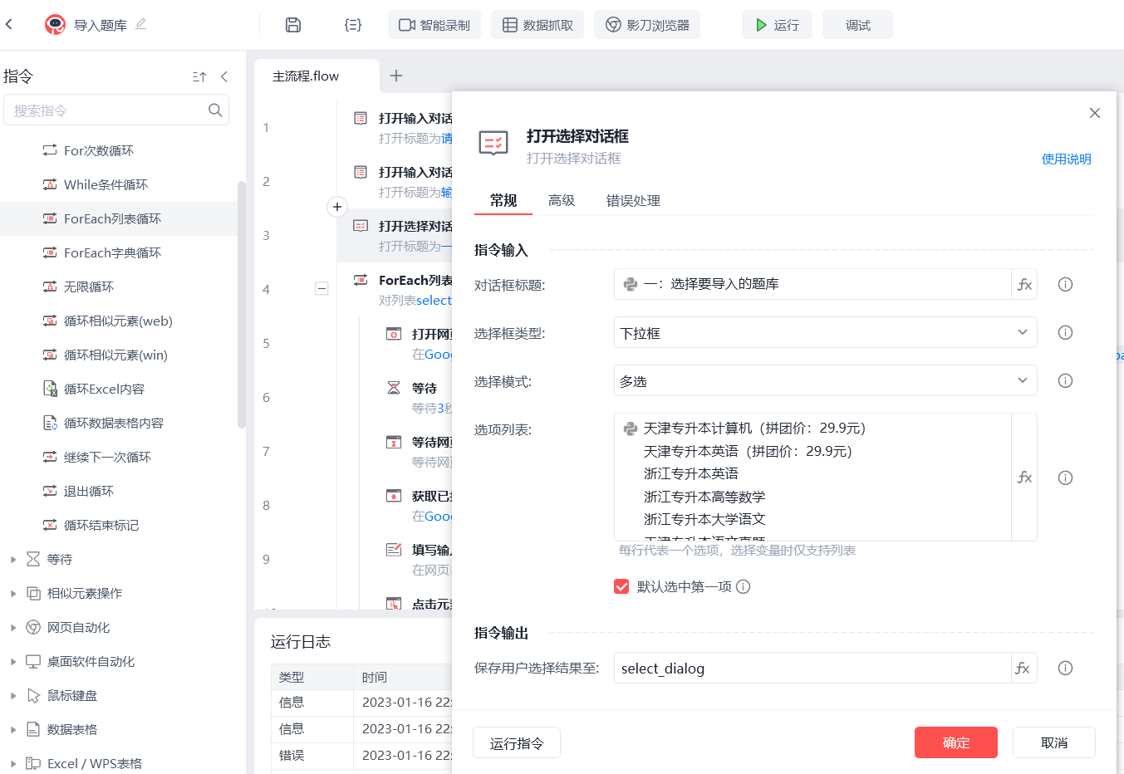This screenshot has height=774, width=1124.
Task: Open 选择模式 dropdown
Action: (x=825, y=380)
